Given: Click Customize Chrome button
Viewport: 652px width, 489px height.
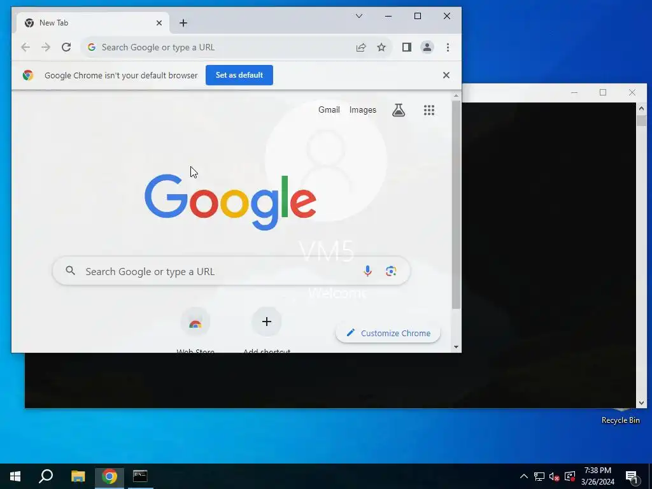Looking at the screenshot, I should (x=388, y=333).
